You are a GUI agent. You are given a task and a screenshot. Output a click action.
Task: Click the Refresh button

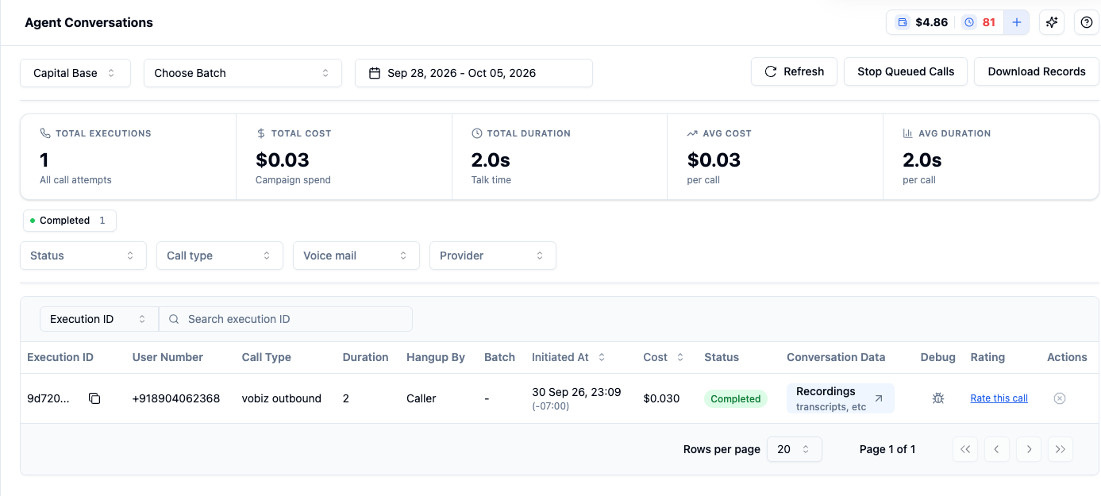pos(794,71)
